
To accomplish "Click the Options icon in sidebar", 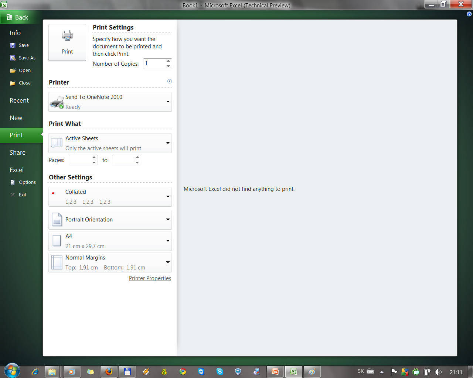I will click(x=13, y=182).
